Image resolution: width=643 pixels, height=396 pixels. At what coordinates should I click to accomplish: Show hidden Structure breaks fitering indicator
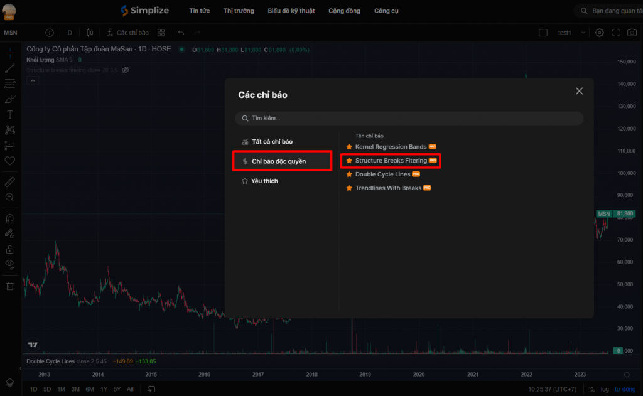pos(126,70)
